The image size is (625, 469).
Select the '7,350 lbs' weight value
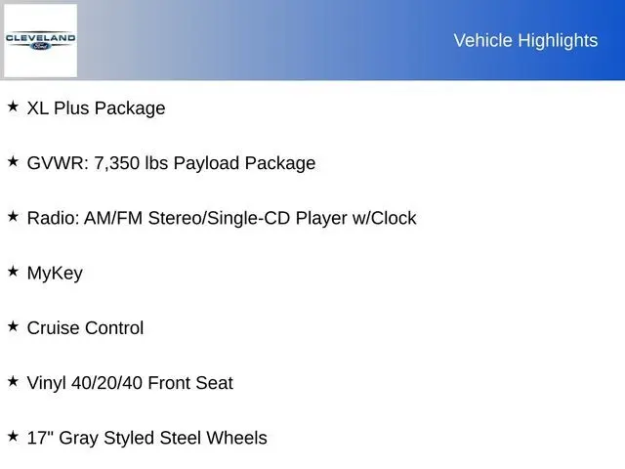pyautogui.click(x=132, y=163)
